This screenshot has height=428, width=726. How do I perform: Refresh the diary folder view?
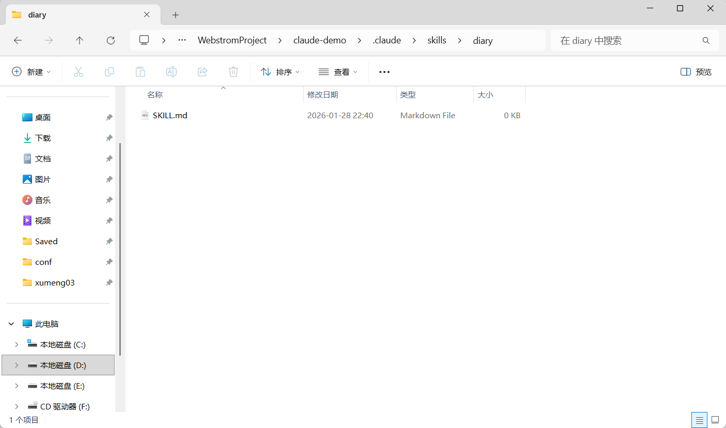tap(111, 40)
